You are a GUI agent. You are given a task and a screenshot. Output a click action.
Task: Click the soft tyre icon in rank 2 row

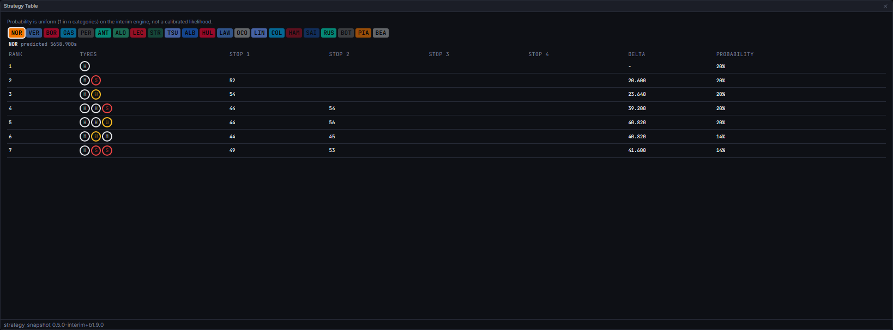[x=96, y=81]
